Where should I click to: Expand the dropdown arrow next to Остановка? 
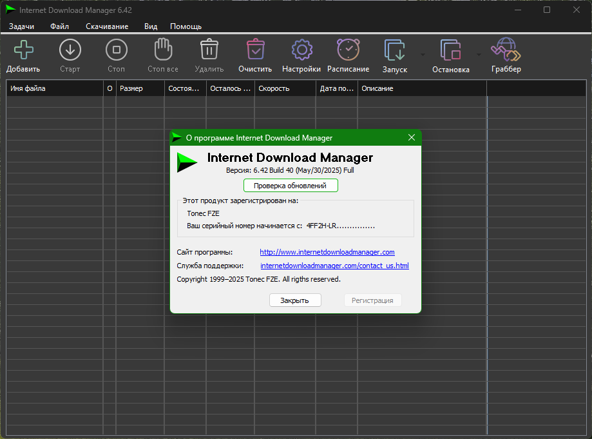click(x=479, y=55)
